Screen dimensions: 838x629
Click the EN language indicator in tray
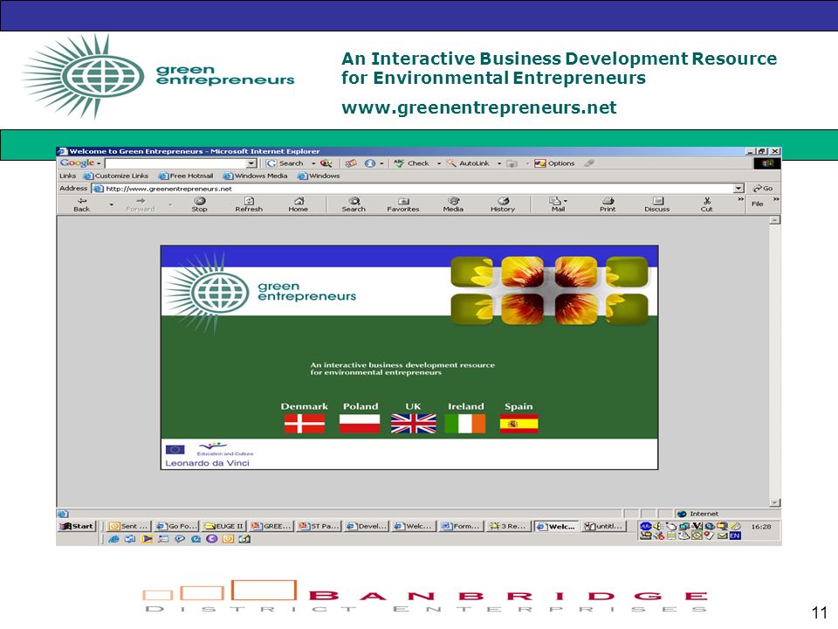[x=735, y=536]
